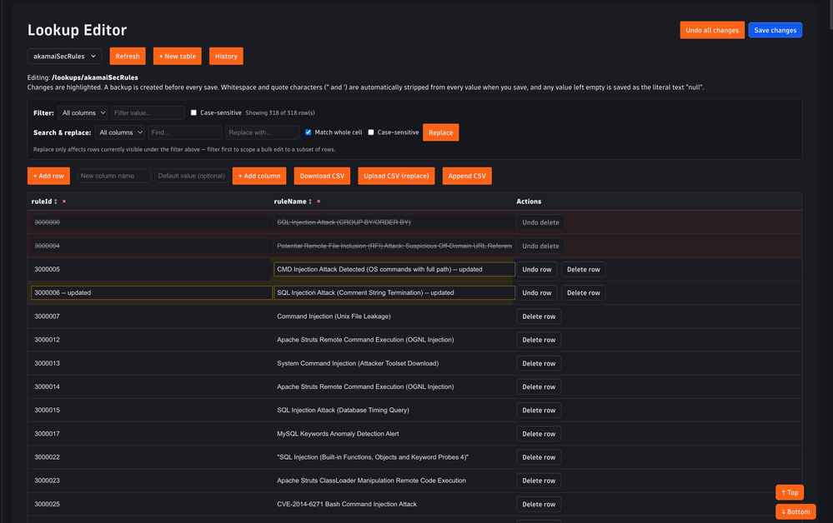Remove the ruleId column with red x

(64, 202)
